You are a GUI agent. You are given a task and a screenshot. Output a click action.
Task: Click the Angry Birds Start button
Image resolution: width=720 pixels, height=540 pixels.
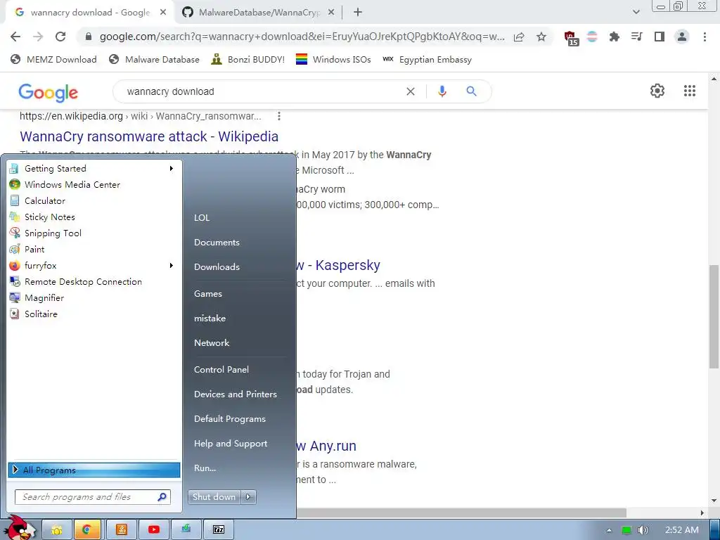pos(20,528)
